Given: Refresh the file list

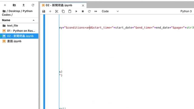Looking at the screenshot, I should point(33,5).
